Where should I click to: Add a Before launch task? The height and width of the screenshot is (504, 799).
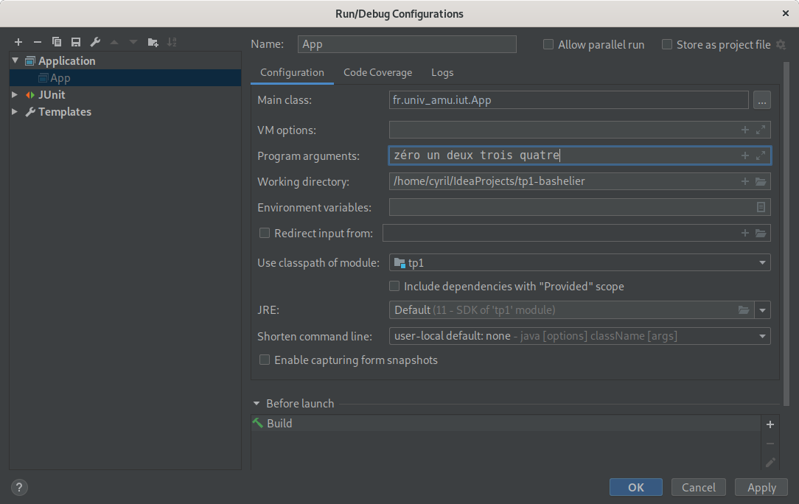770,424
